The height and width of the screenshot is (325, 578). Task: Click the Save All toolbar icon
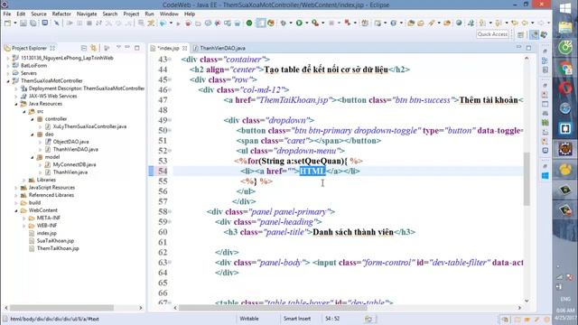[33, 23]
